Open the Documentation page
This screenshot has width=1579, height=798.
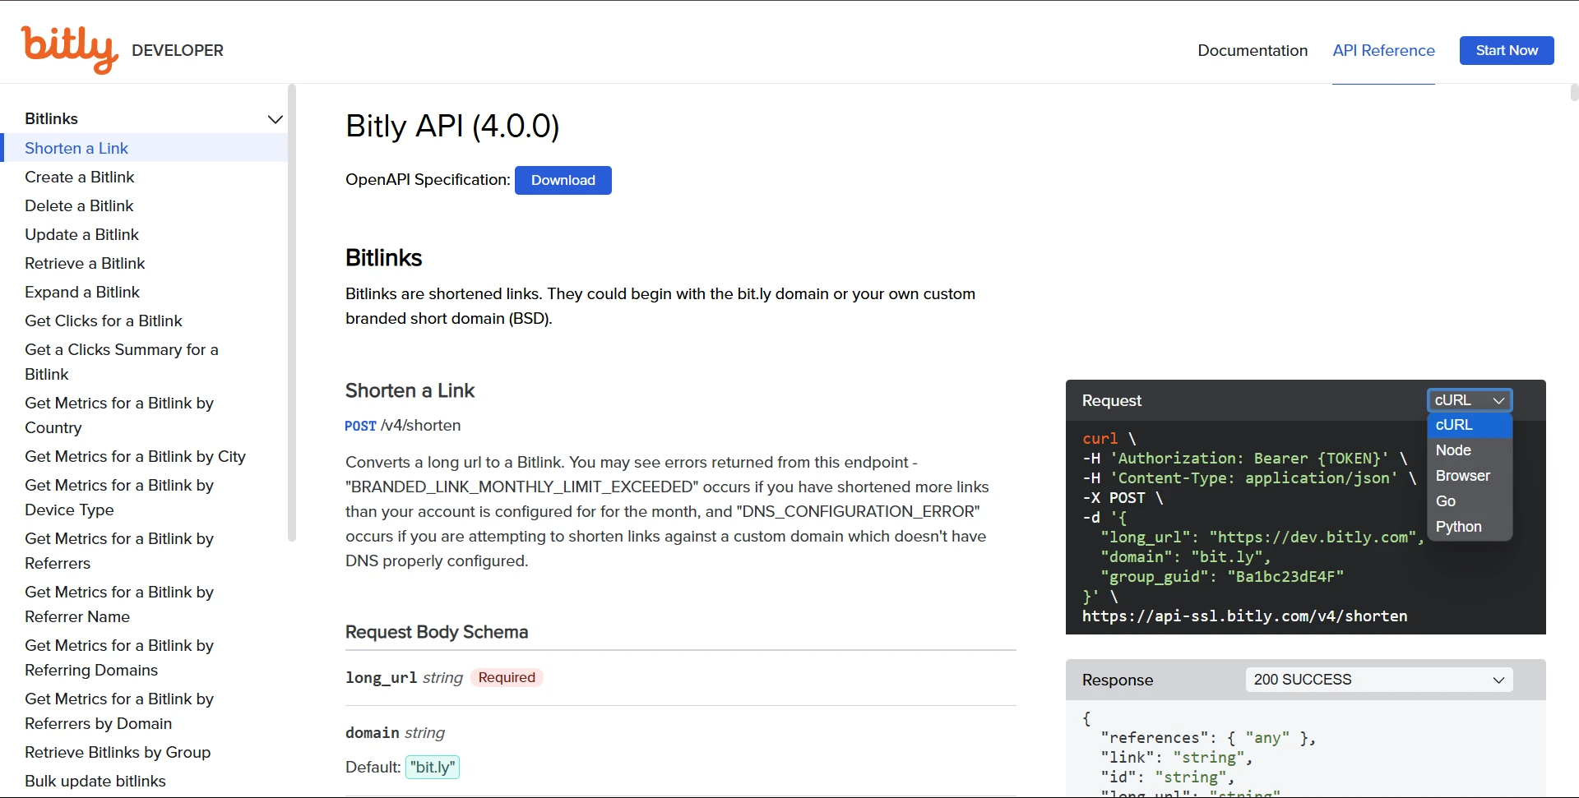tap(1252, 50)
